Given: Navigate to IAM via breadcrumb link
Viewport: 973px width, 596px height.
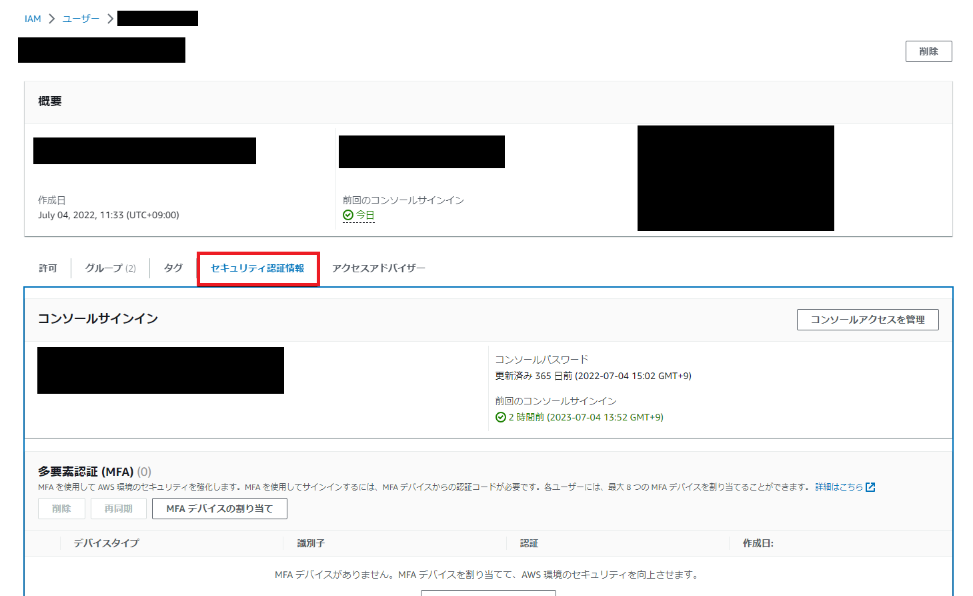Looking at the screenshot, I should pyautogui.click(x=33, y=18).
